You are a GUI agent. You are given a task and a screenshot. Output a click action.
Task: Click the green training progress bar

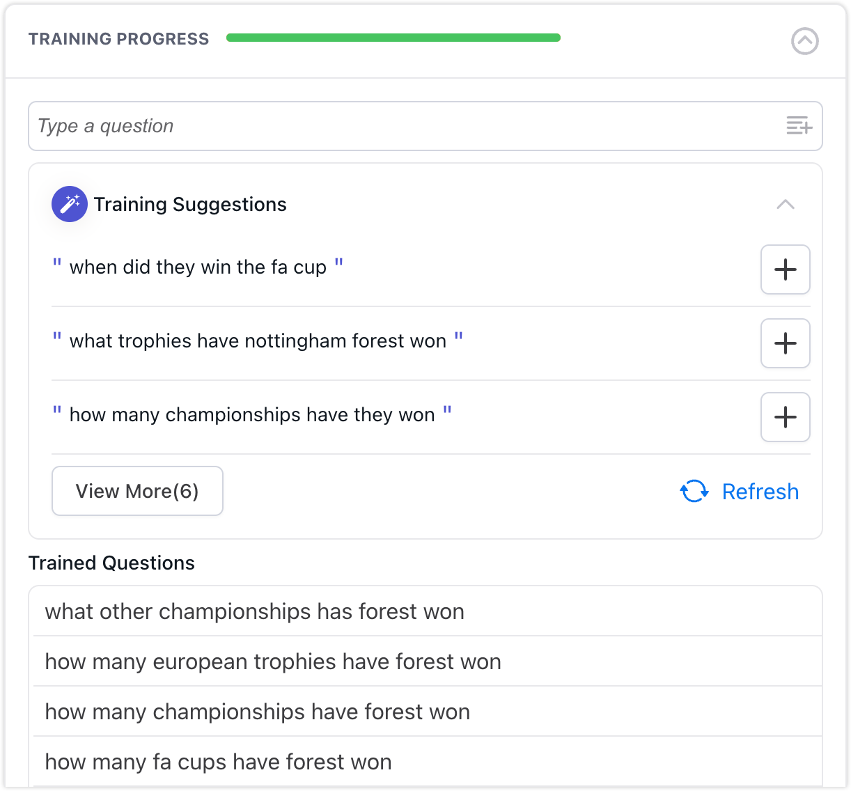[x=393, y=38]
